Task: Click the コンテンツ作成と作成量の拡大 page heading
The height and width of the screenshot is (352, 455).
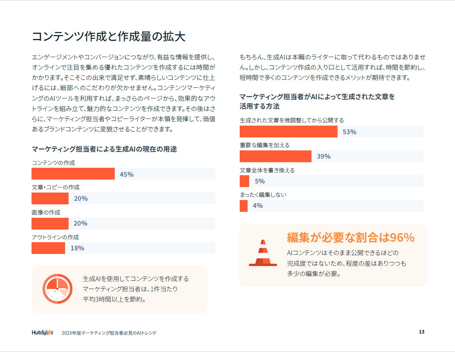Action: [x=108, y=37]
